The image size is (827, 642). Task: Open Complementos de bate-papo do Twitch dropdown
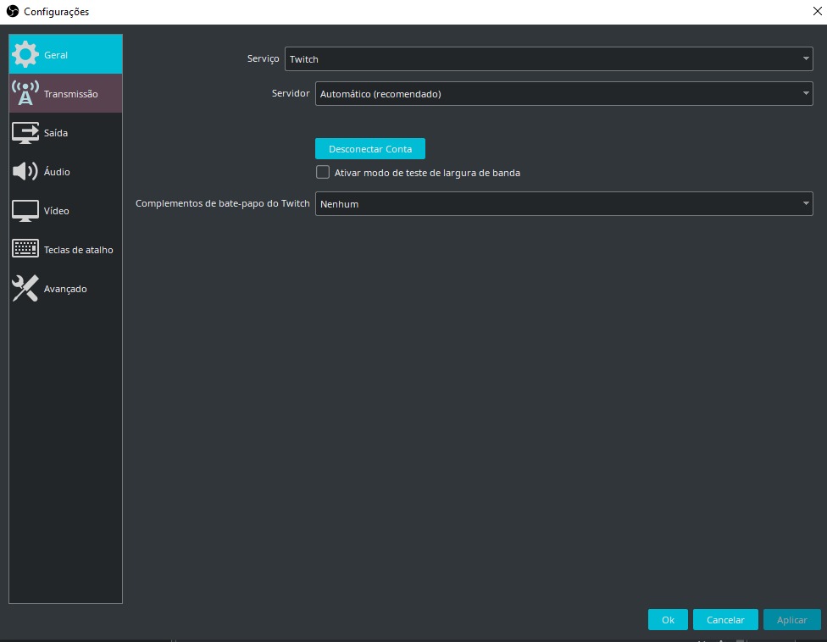coord(563,204)
